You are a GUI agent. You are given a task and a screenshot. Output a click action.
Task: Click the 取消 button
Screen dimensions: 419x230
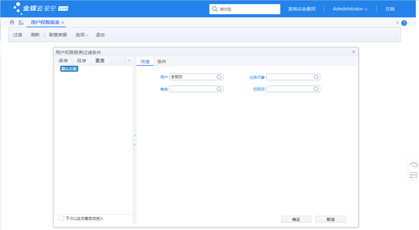point(330,219)
